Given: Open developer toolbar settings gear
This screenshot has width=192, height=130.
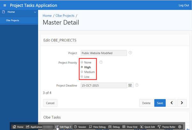Looking at the screenshot, I should click(x=180, y=127).
